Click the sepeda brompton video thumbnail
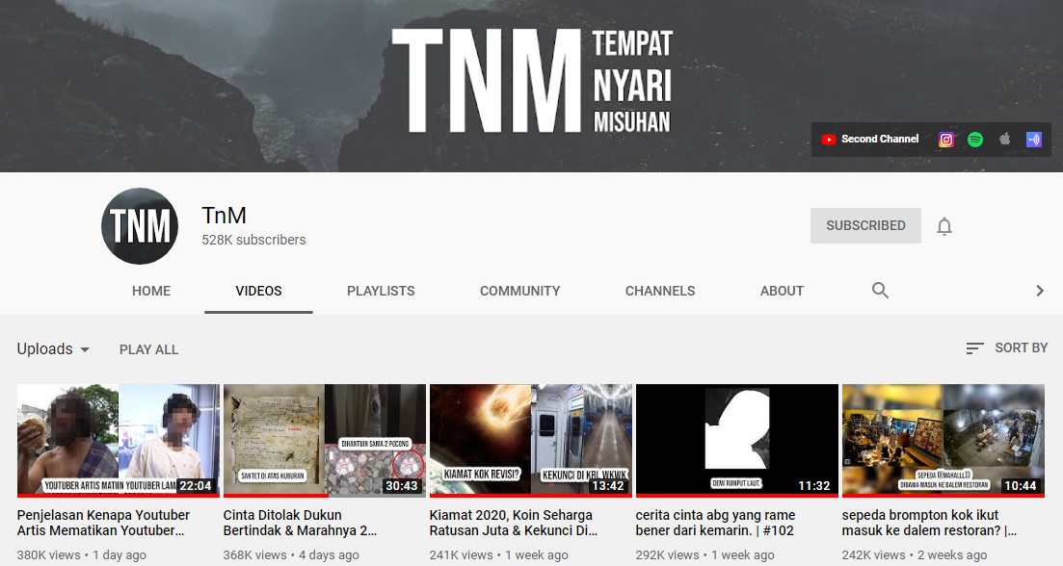The height and width of the screenshot is (566, 1063). click(x=943, y=441)
